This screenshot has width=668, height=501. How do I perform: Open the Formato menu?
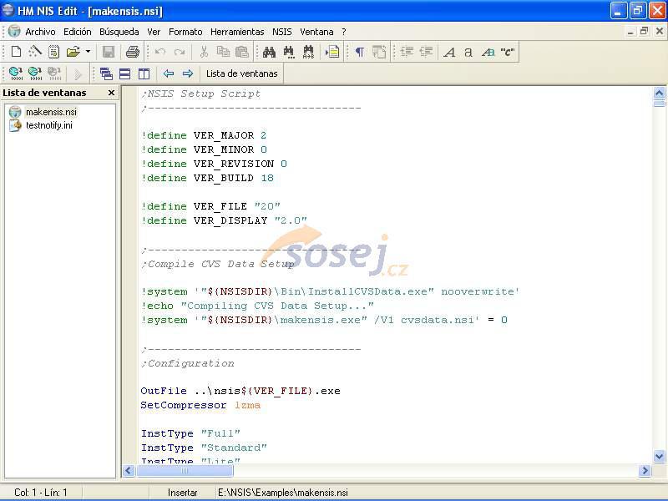click(x=185, y=32)
